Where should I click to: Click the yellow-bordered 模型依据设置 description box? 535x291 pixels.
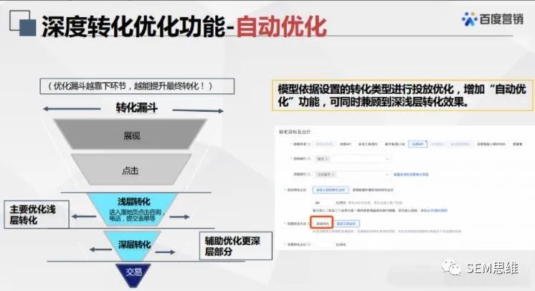pyautogui.click(x=402, y=95)
